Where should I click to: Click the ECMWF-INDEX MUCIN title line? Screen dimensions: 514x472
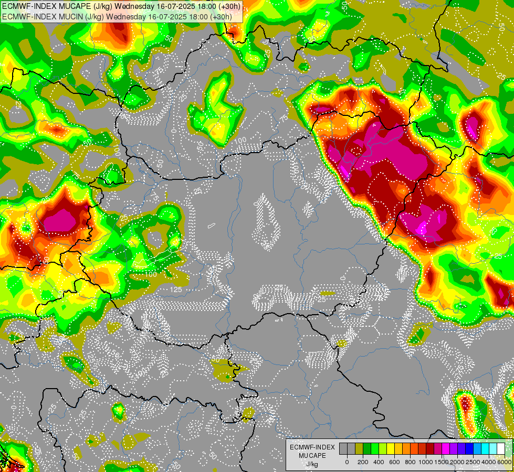point(117,16)
